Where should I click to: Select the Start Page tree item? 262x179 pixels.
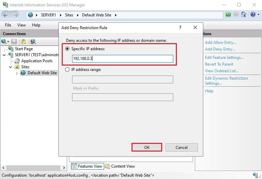(x=24, y=49)
